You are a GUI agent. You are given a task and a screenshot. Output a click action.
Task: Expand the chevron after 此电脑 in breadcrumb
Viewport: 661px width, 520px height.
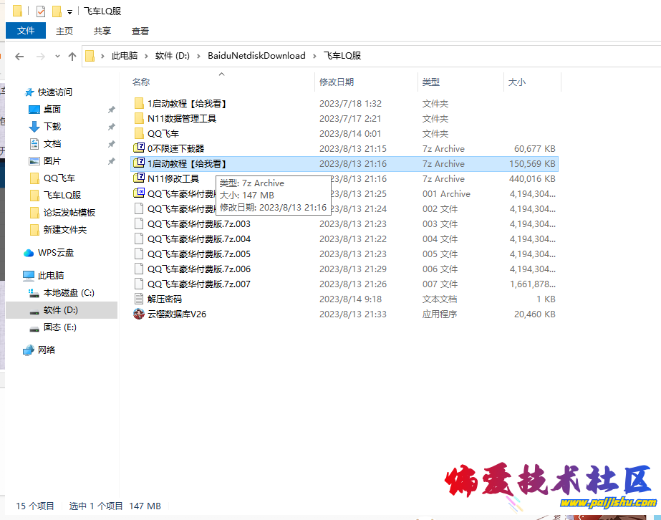pos(146,56)
